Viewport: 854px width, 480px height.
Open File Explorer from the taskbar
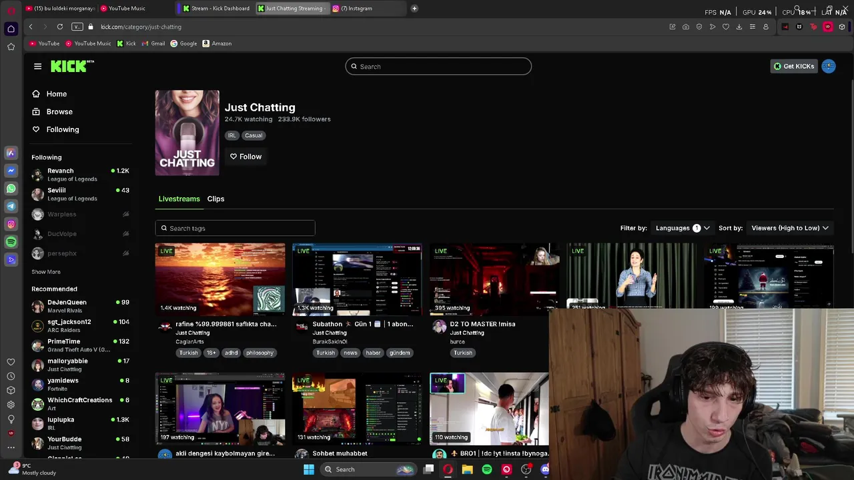click(468, 469)
